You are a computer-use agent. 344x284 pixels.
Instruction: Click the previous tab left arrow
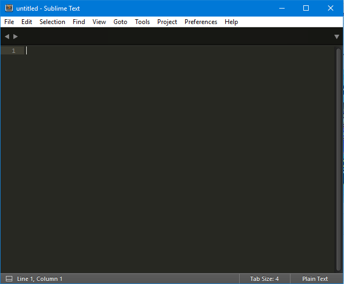(x=7, y=36)
